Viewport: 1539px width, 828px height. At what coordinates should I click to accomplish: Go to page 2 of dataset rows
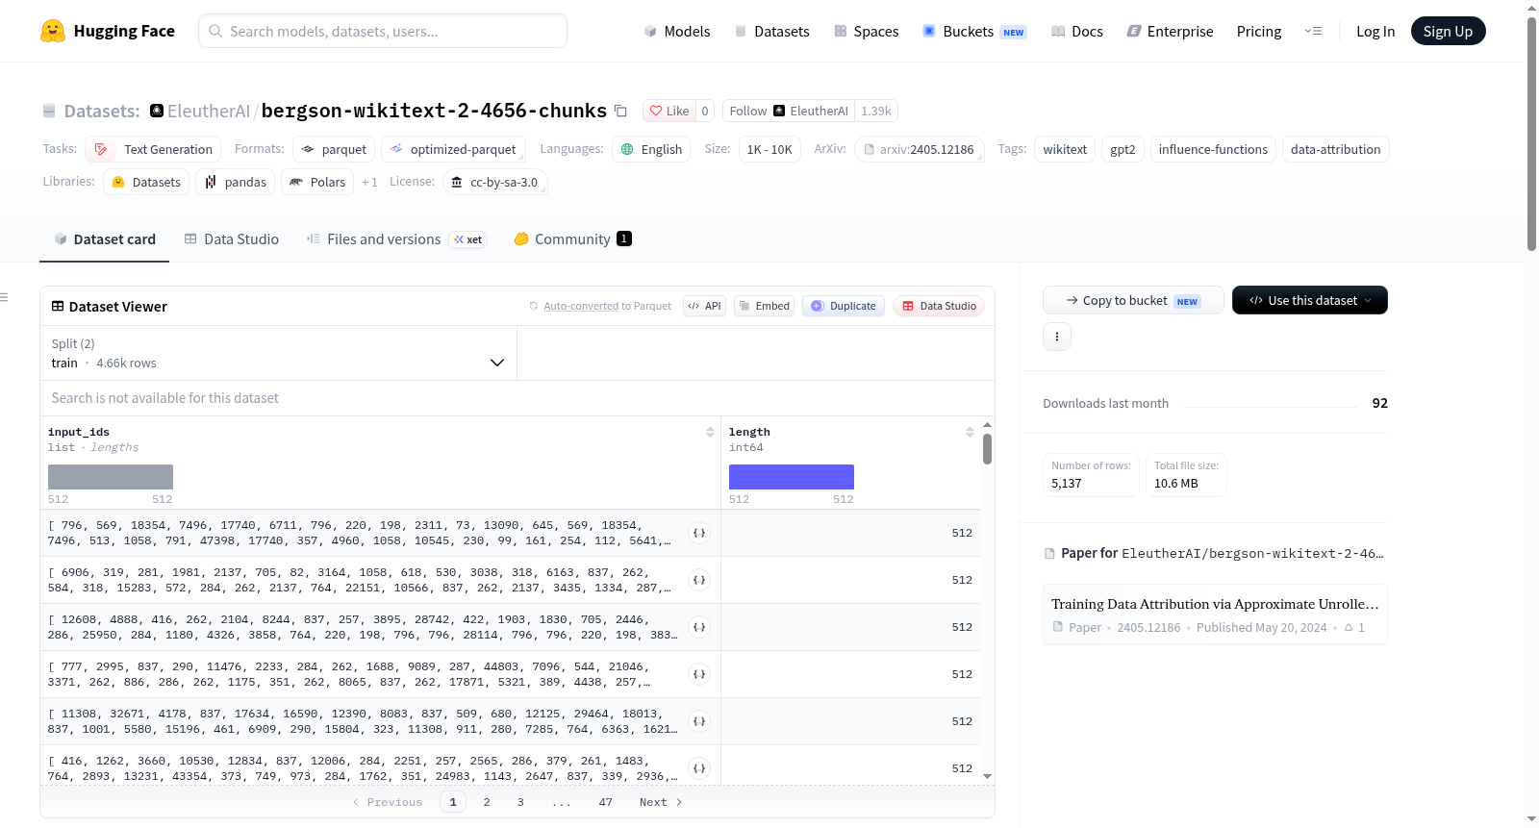coord(487,802)
